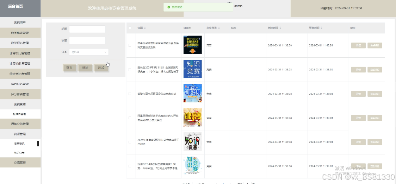Click the black 全国校赛大赛 cover thumbnail
The height and width of the screenshot is (184, 396).
click(x=193, y=45)
